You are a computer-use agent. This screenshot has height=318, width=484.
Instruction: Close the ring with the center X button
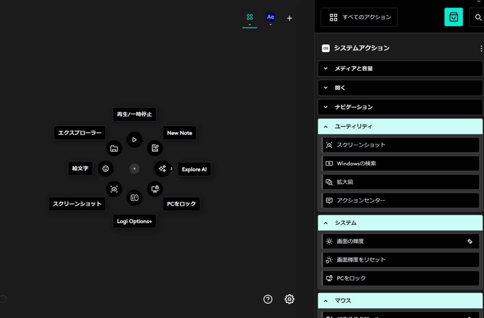[134, 169]
